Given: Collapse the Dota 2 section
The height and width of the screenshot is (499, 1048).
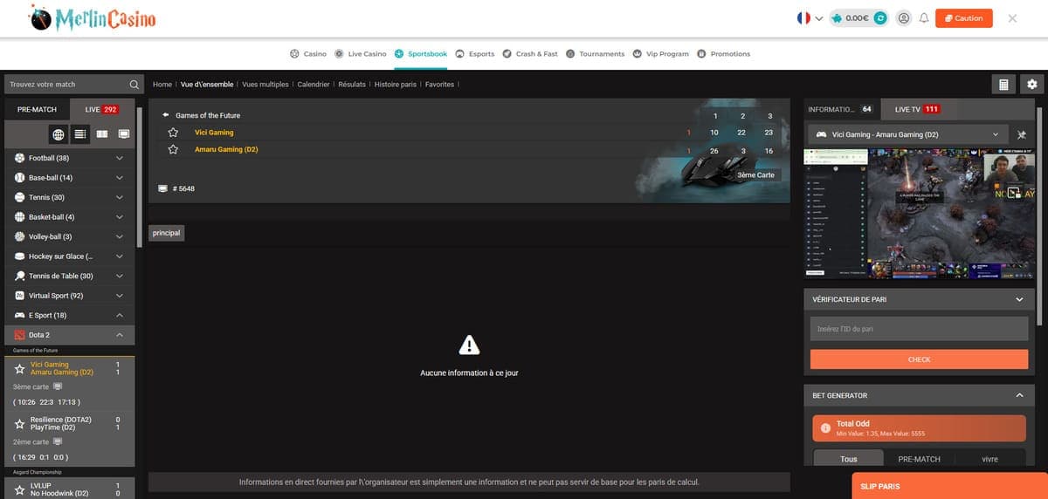Looking at the screenshot, I should coord(120,335).
